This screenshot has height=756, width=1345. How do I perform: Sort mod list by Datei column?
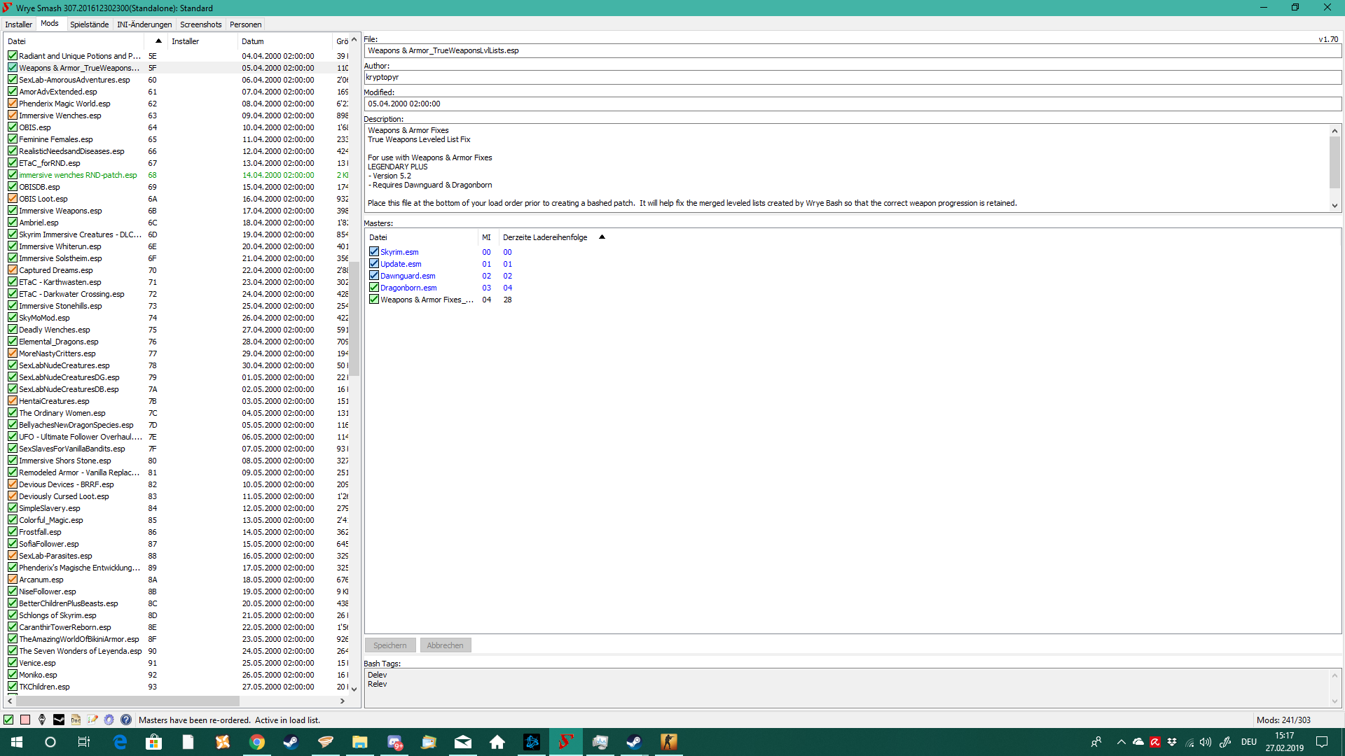point(75,41)
